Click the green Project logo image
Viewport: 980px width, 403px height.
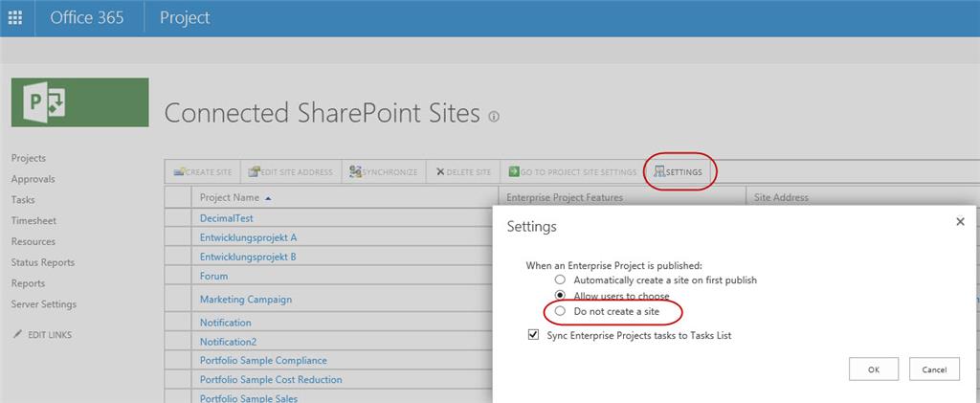tap(80, 102)
